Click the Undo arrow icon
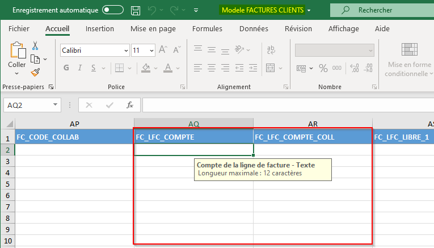Image resolution: width=434 pixels, height=248 pixels. 152,10
